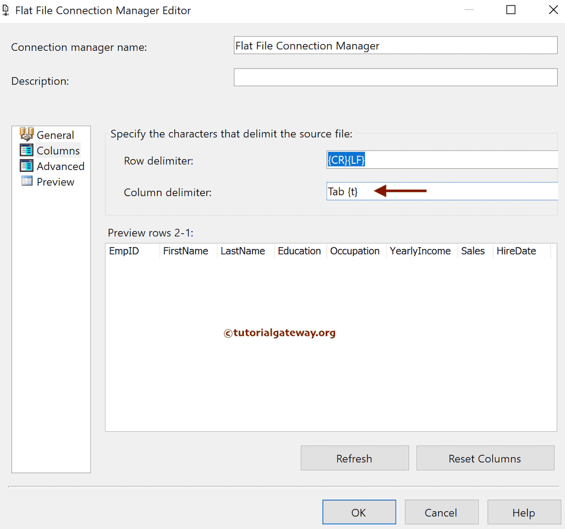
Task: Select the EmpID column header
Action: click(124, 250)
